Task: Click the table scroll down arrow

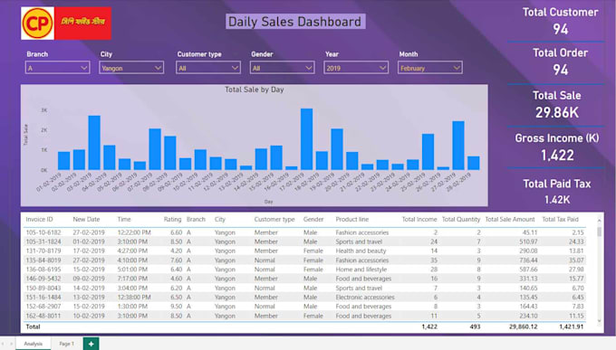Action: pos(599,321)
